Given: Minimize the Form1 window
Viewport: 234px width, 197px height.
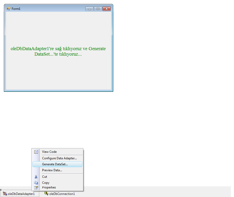Looking at the screenshot, I should [x=89, y=9].
